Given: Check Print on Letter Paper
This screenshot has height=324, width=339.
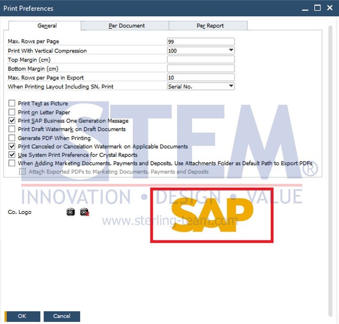Looking at the screenshot, I should 12,112.
